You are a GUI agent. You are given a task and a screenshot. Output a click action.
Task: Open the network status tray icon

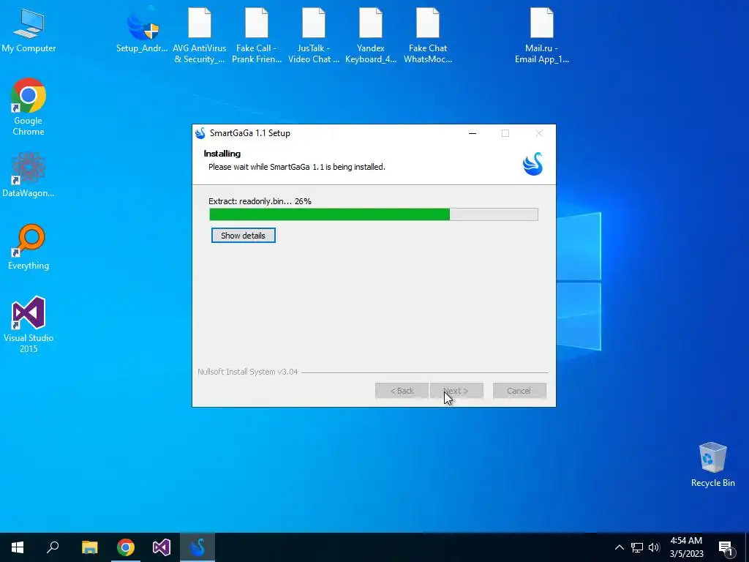coord(637,547)
